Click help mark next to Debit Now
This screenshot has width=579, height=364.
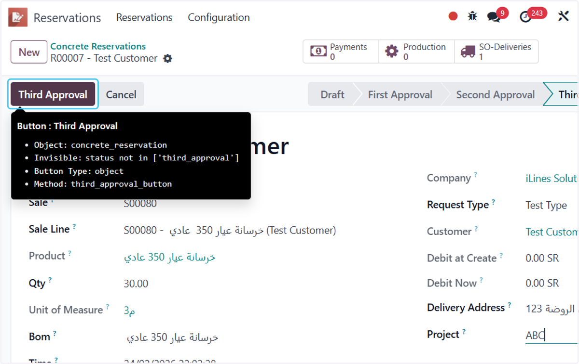click(481, 280)
